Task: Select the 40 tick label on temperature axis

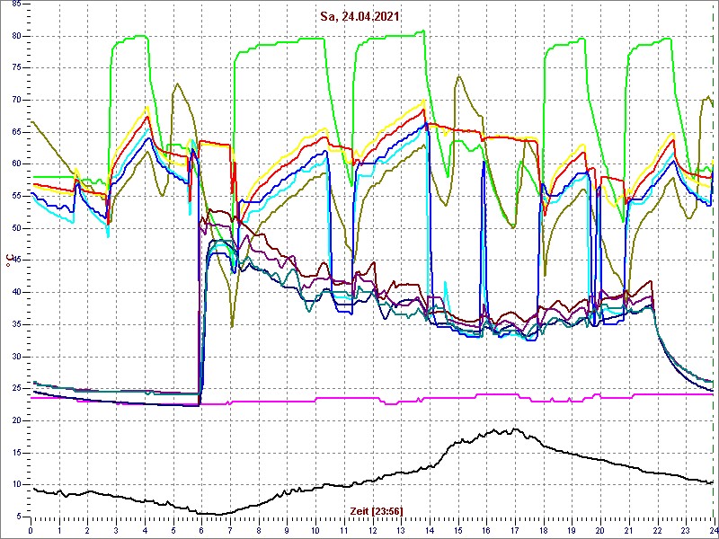Action: [x=16, y=293]
